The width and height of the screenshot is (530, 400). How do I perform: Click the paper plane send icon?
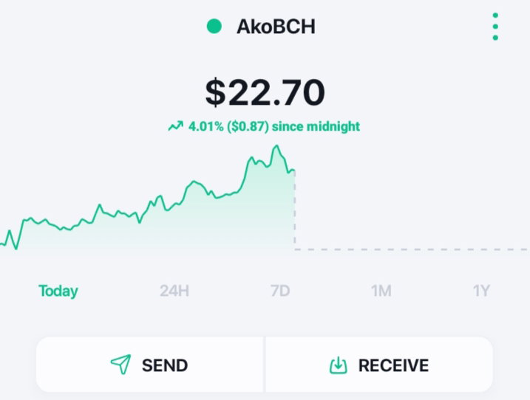[120, 365]
